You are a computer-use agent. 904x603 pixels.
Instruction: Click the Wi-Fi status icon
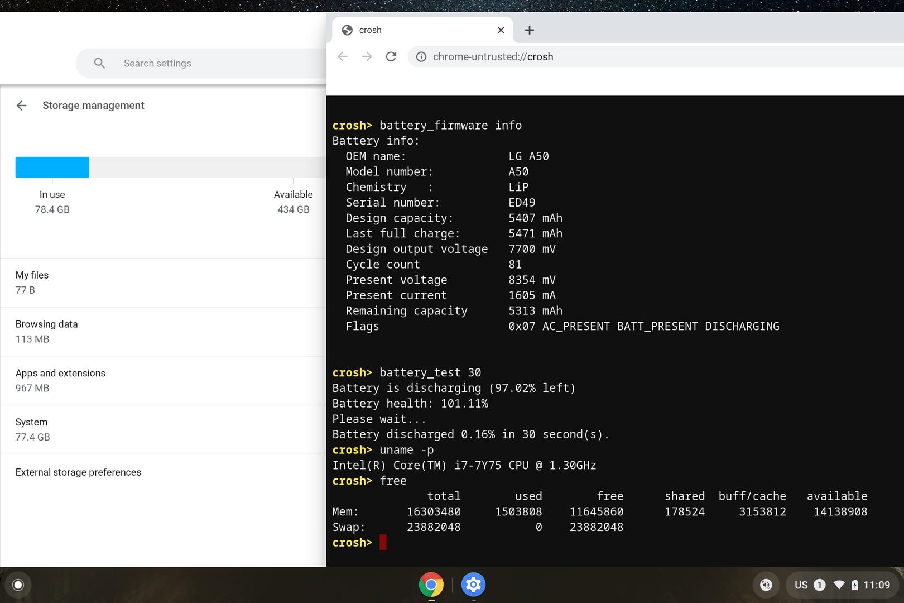[839, 585]
